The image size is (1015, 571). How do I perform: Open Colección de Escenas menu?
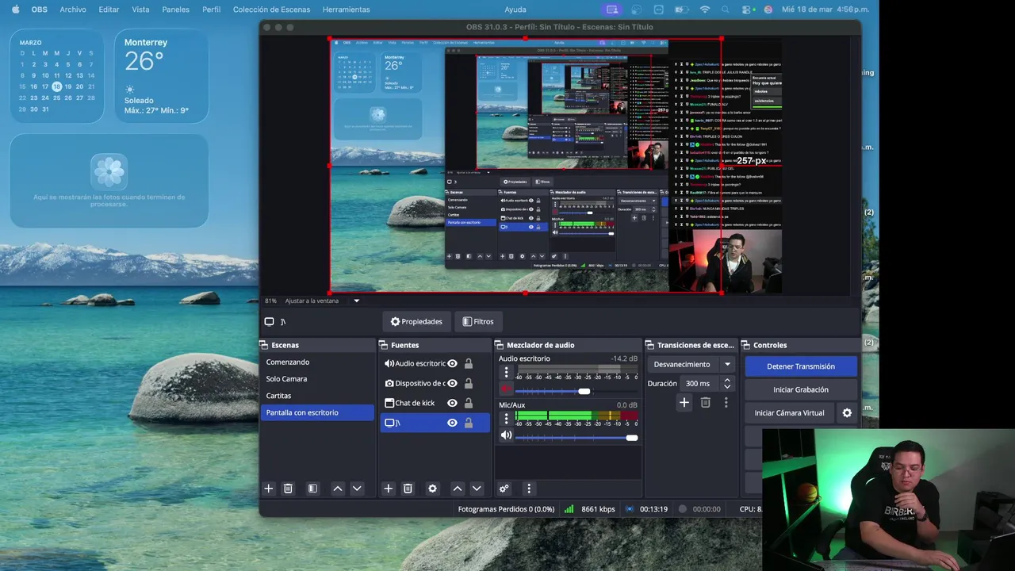272,10
